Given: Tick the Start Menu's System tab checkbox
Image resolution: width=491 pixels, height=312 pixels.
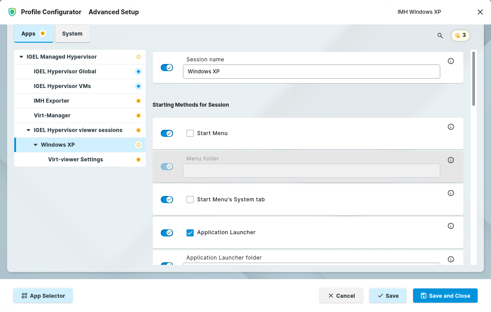Looking at the screenshot, I should click(x=190, y=200).
